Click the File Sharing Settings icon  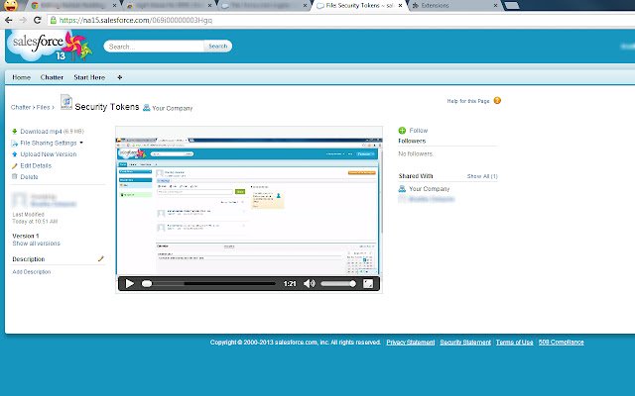(x=15, y=143)
